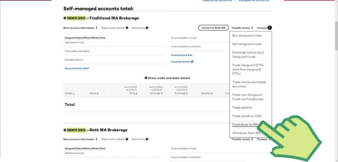Select Trade stocks and listed securities
338x162 pixels.
point(249,84)
